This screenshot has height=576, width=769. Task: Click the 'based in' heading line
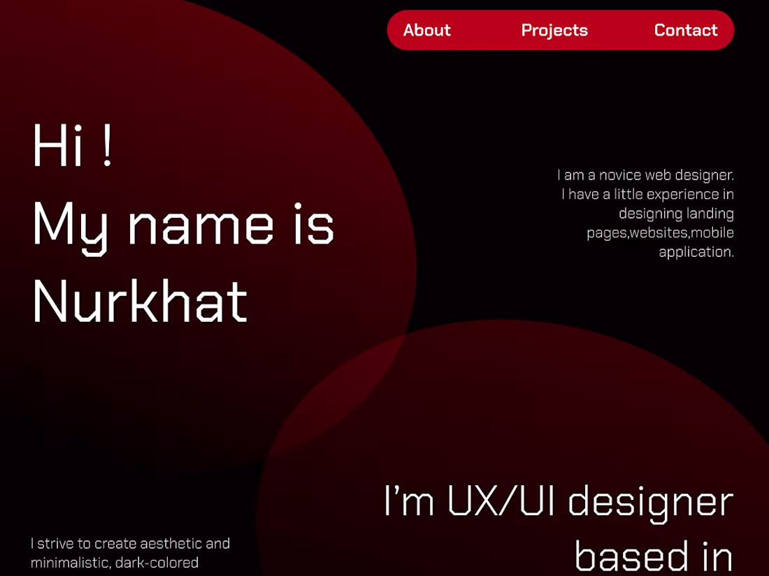pos(654,556)
